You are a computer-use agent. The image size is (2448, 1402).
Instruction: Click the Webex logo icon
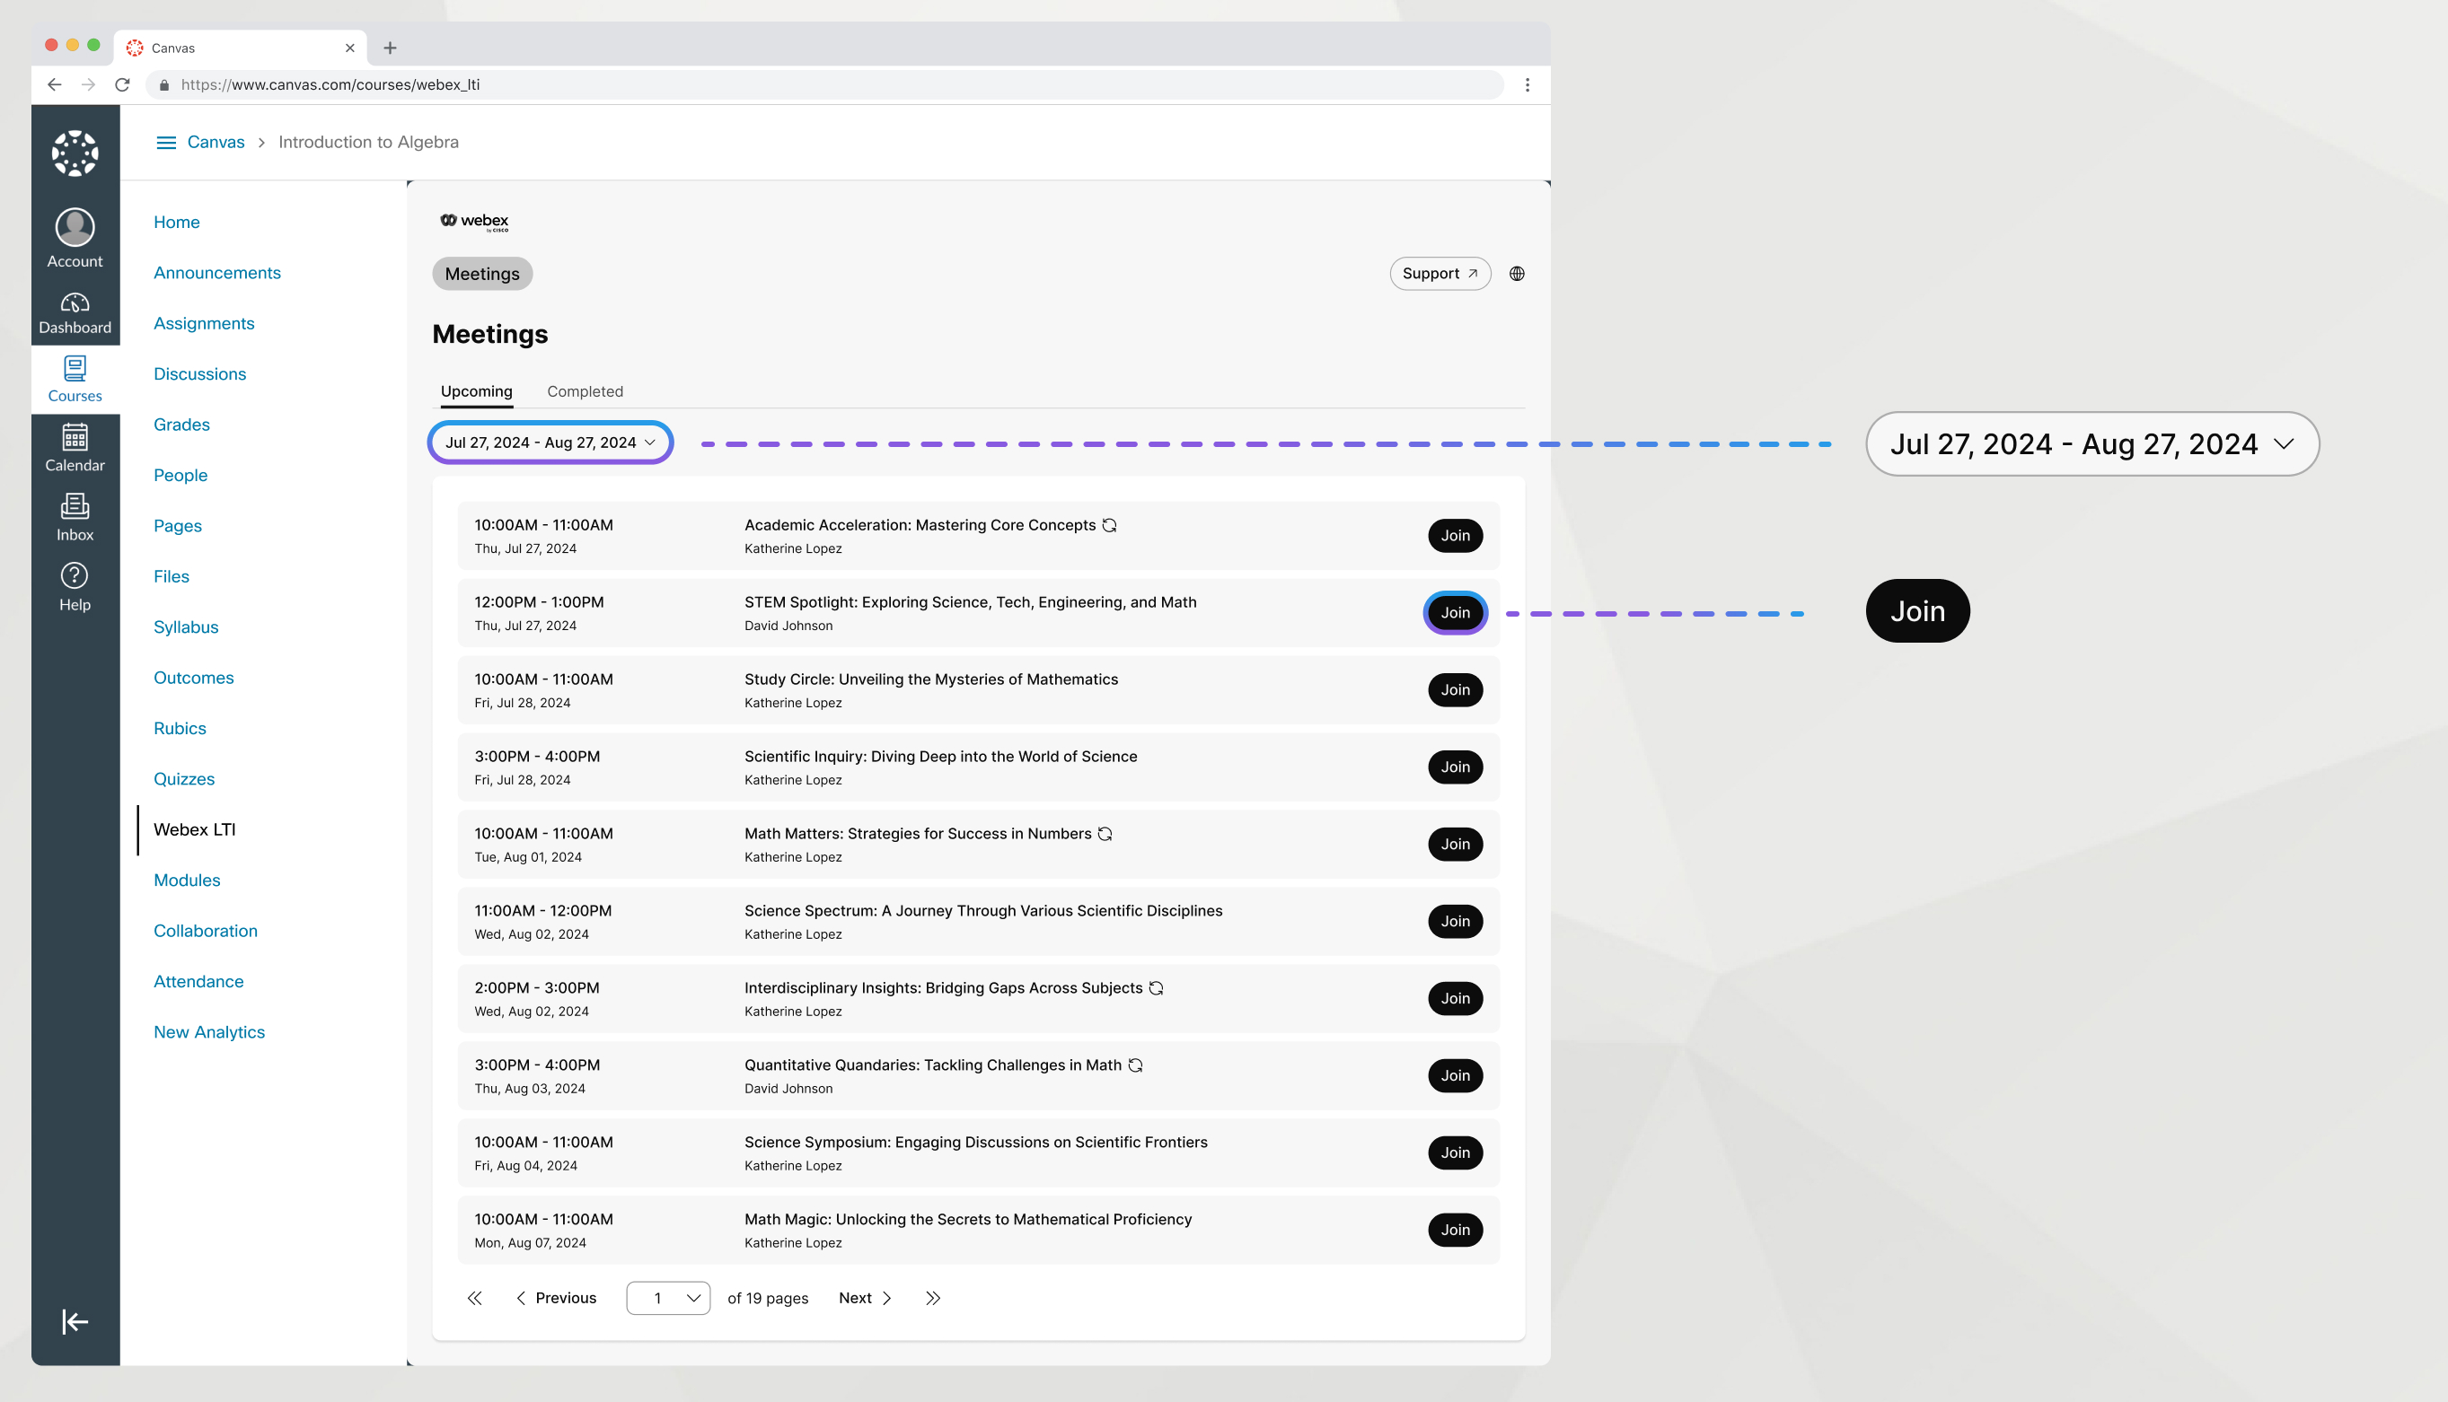coord(447,220)
